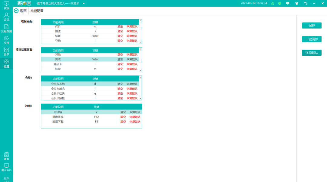
Task: Click 清空 for the 退出系统 hotkey row
Action: point(123,117)
